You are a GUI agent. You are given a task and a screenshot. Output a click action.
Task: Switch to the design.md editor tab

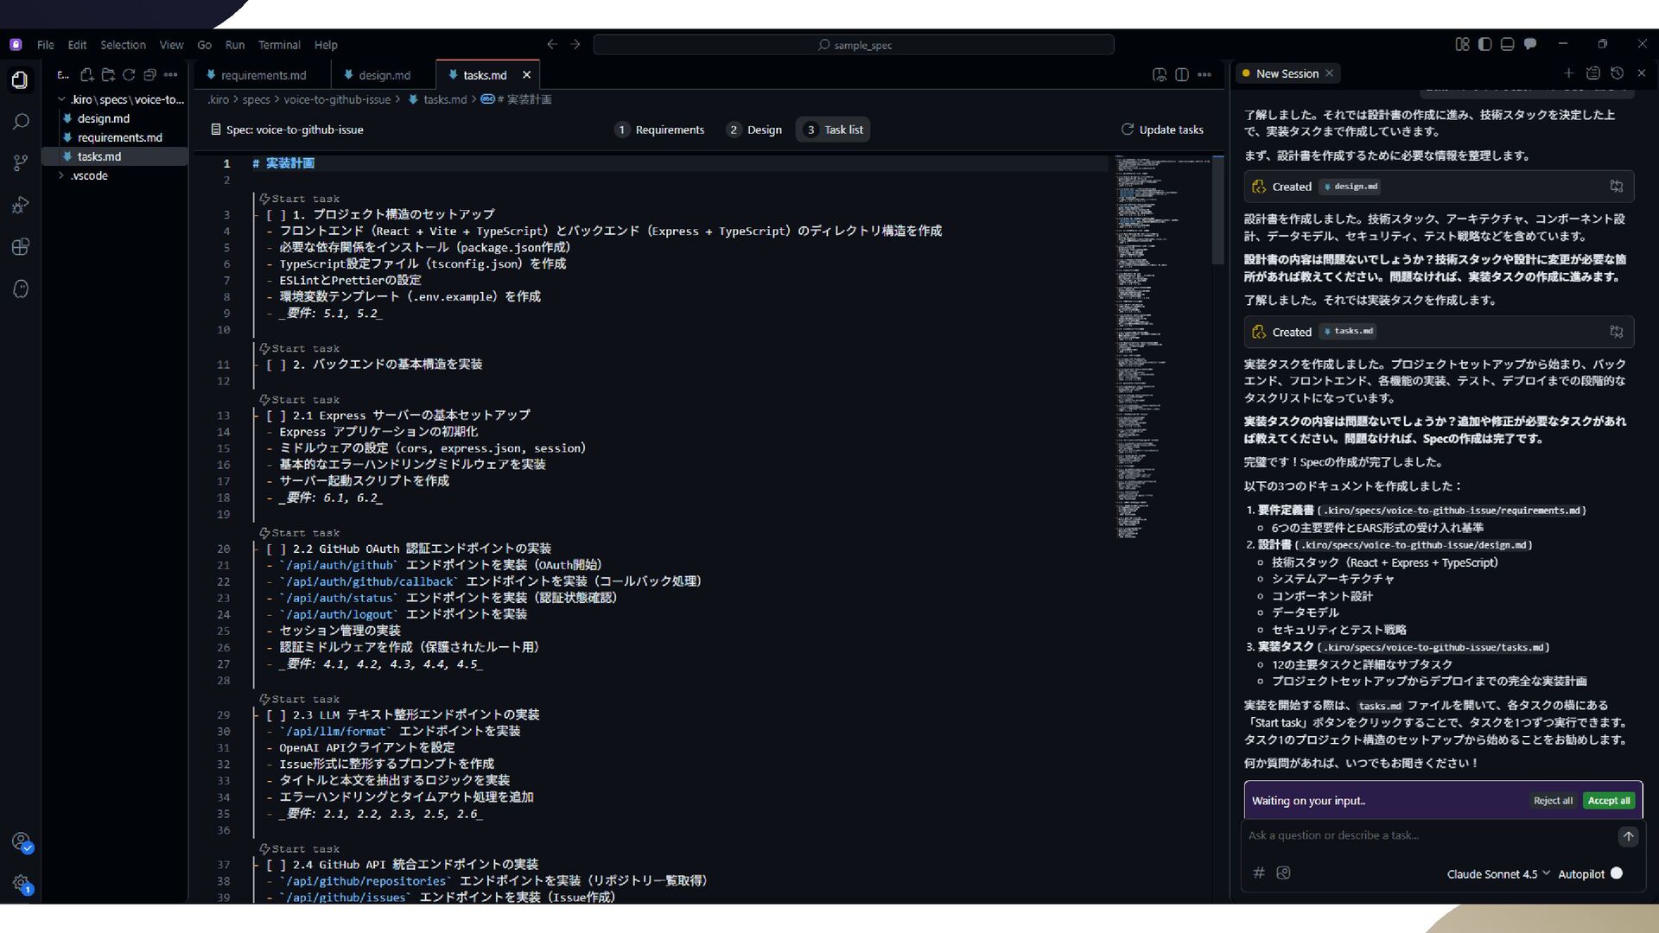point(384,75)
